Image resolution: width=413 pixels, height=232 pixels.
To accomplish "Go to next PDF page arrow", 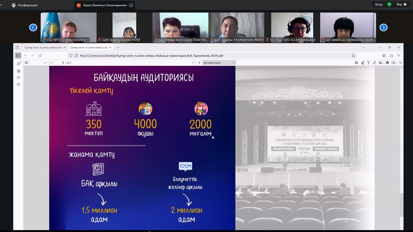I will [x=51, y=63].
